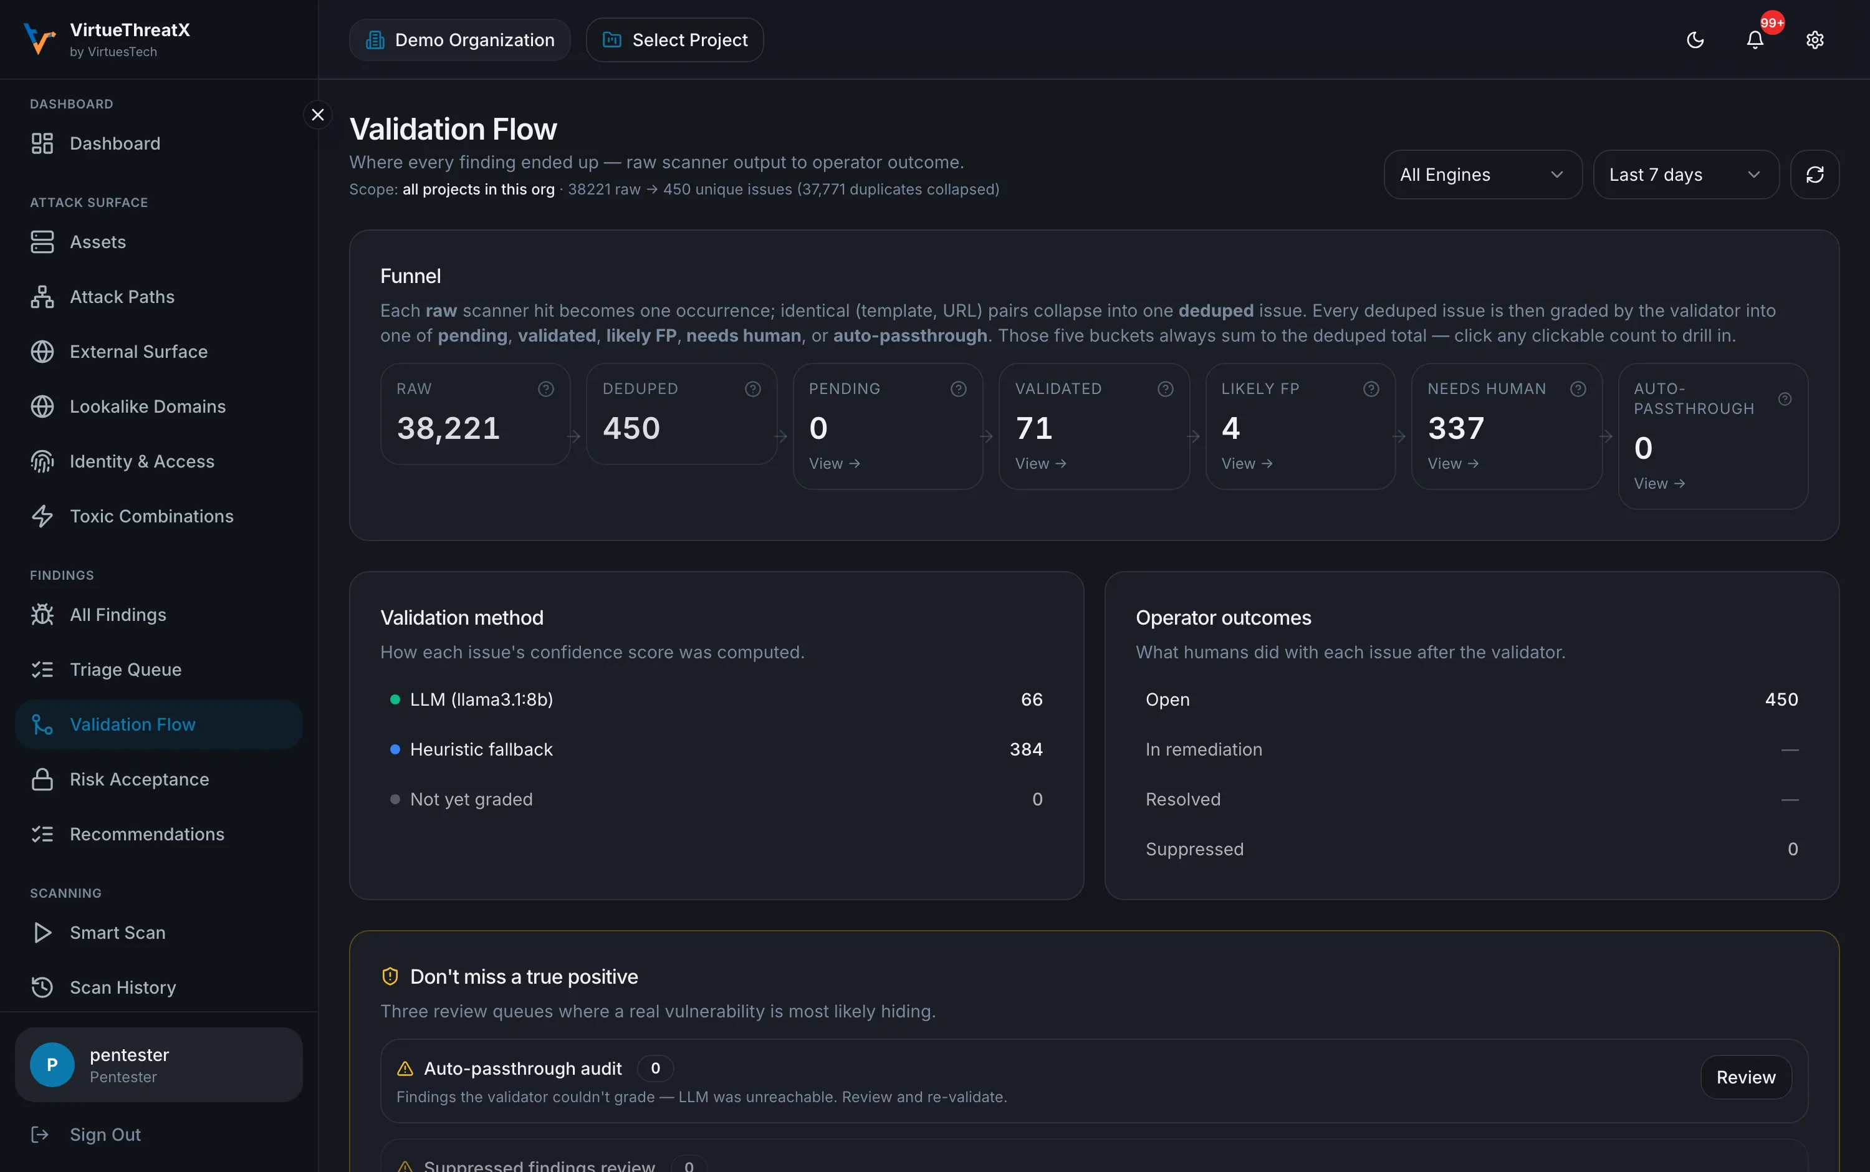
Task: Click the Assets server icon
Action: [42, 242]
